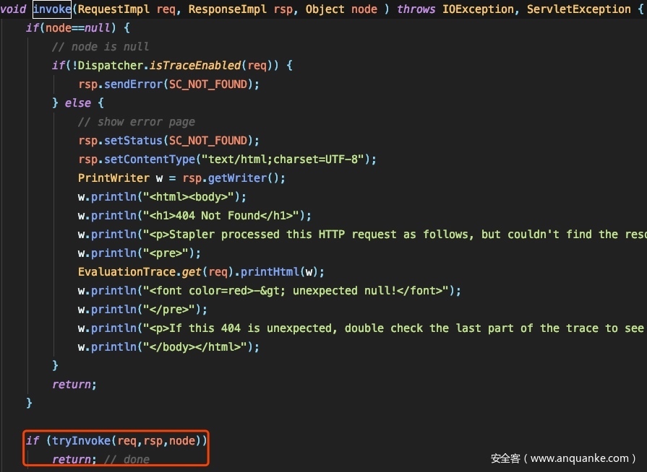The image size is (647, 472).
Task: Click 'if (tryInvoke(req,rsp,node))' line
Action: tap(116, 441)
